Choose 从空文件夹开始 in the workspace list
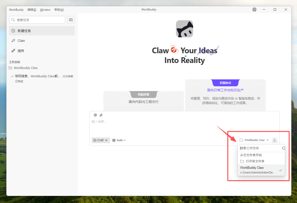Viewport: 297px width, 203px height. point(261,155)
